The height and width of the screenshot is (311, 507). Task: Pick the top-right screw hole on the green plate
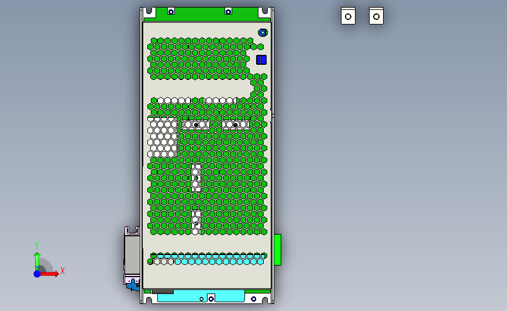(x=228, y=12)
